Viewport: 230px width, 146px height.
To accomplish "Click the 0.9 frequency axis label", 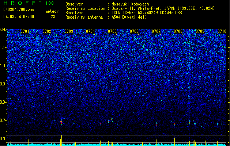I will pyautogui.click(x=3, y=84).
